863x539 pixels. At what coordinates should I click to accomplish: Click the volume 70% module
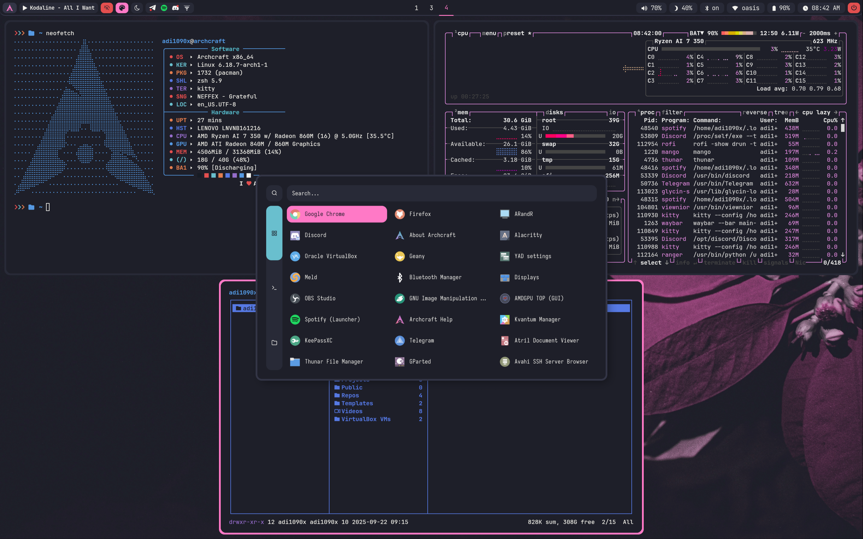click(x=651, y=8)
